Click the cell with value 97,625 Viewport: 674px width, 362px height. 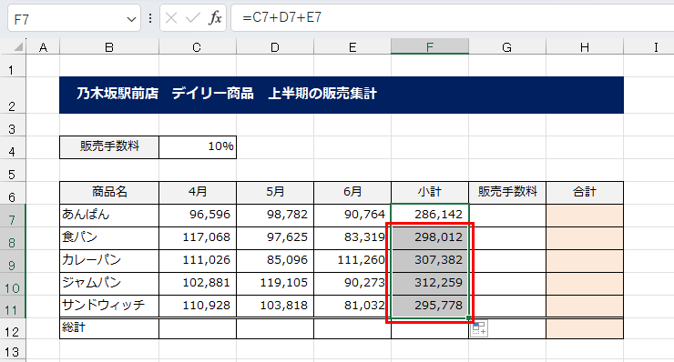pyautogui.click(x=275, y=238)
